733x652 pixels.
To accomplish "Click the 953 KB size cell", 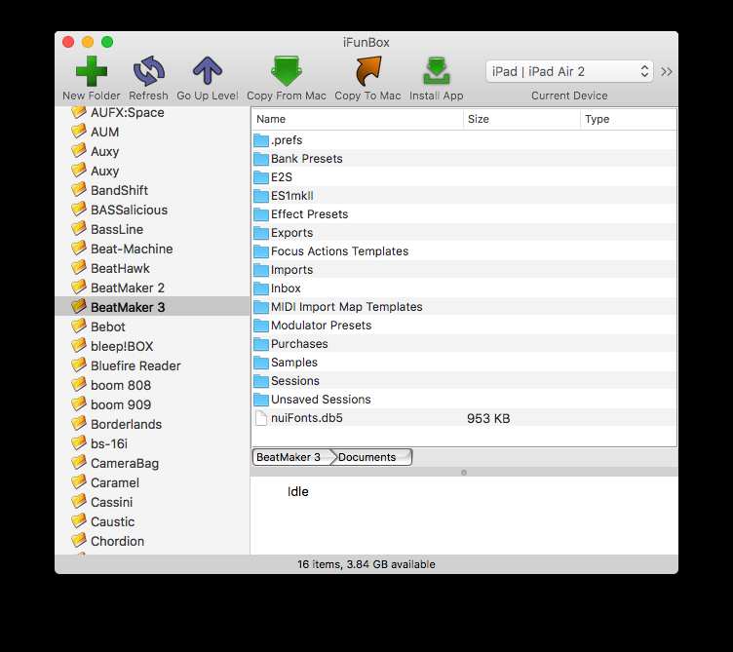I will (488, 418).
